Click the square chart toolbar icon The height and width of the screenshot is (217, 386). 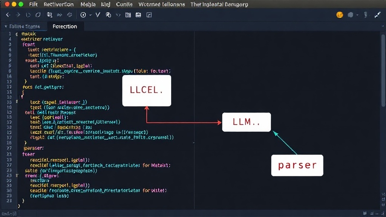point(149,15)
